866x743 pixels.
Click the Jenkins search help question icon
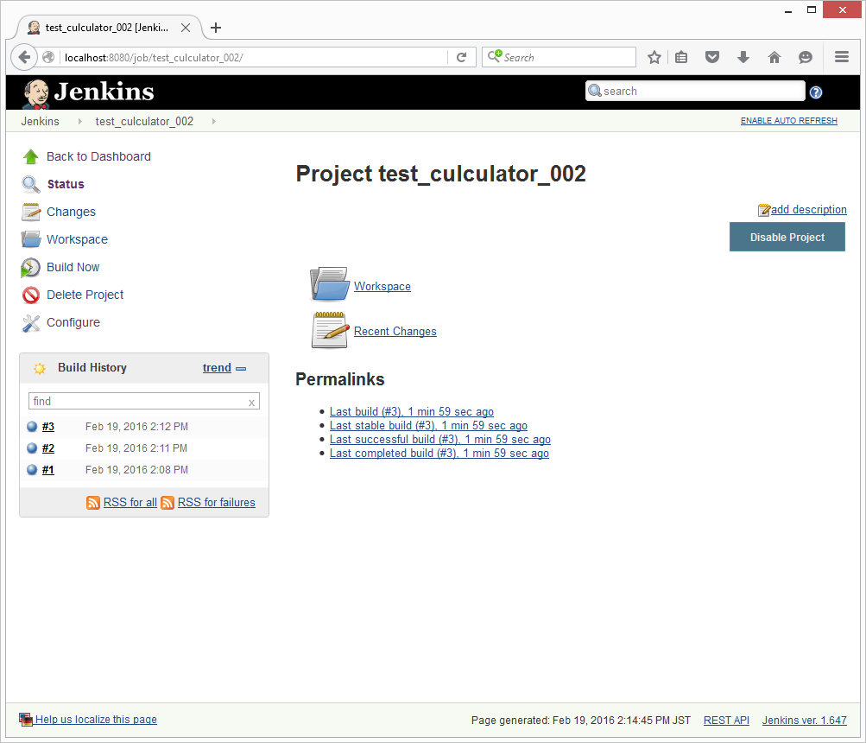point(816,92)
